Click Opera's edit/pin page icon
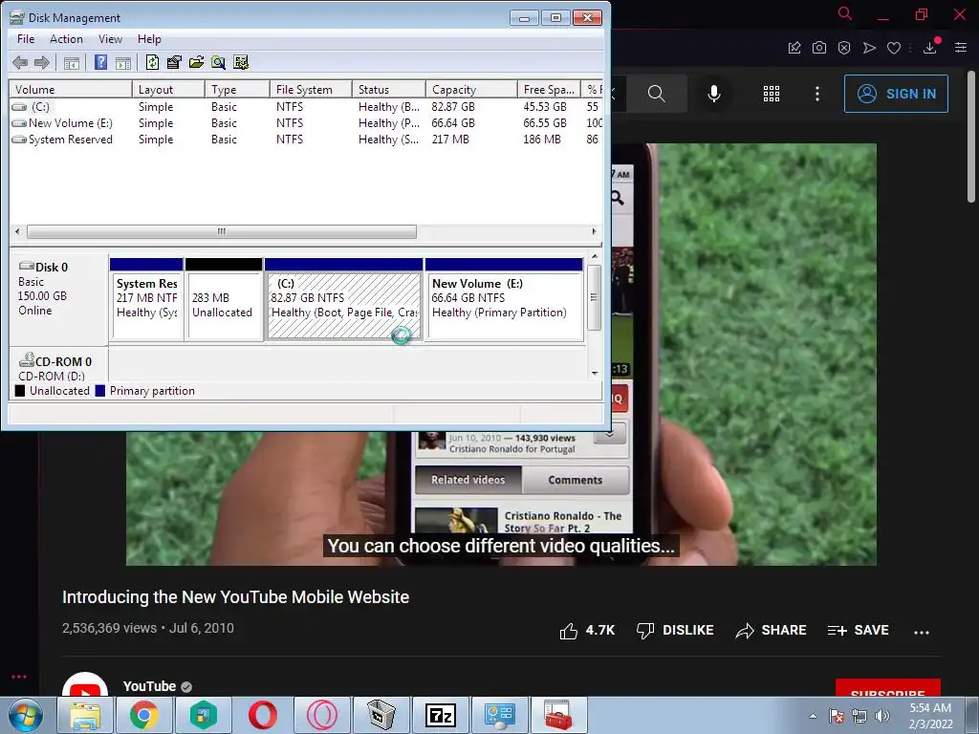This screenshot has width=979, height=734. [794, 48]
